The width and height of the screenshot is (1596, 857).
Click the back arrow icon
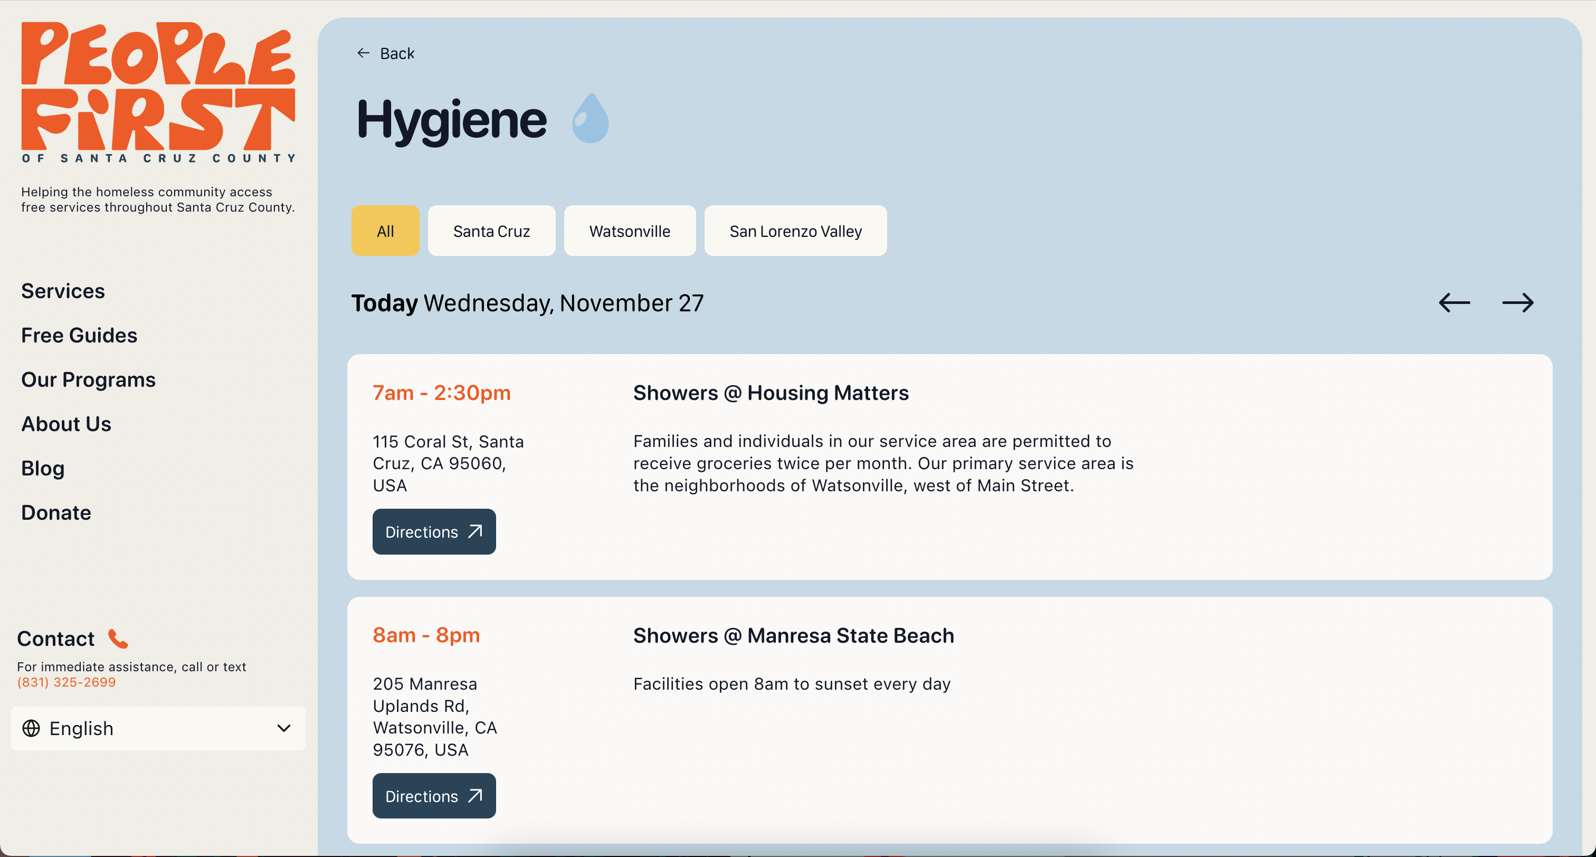363,53
